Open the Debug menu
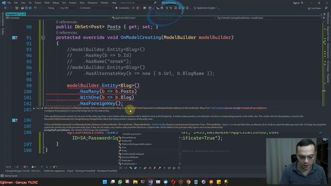The height and width of the screenshot is (186, 331). (x=56, y=3)
